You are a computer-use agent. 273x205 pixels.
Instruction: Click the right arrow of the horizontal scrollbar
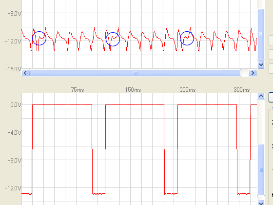pyautogui.click(x=253, y=73)
